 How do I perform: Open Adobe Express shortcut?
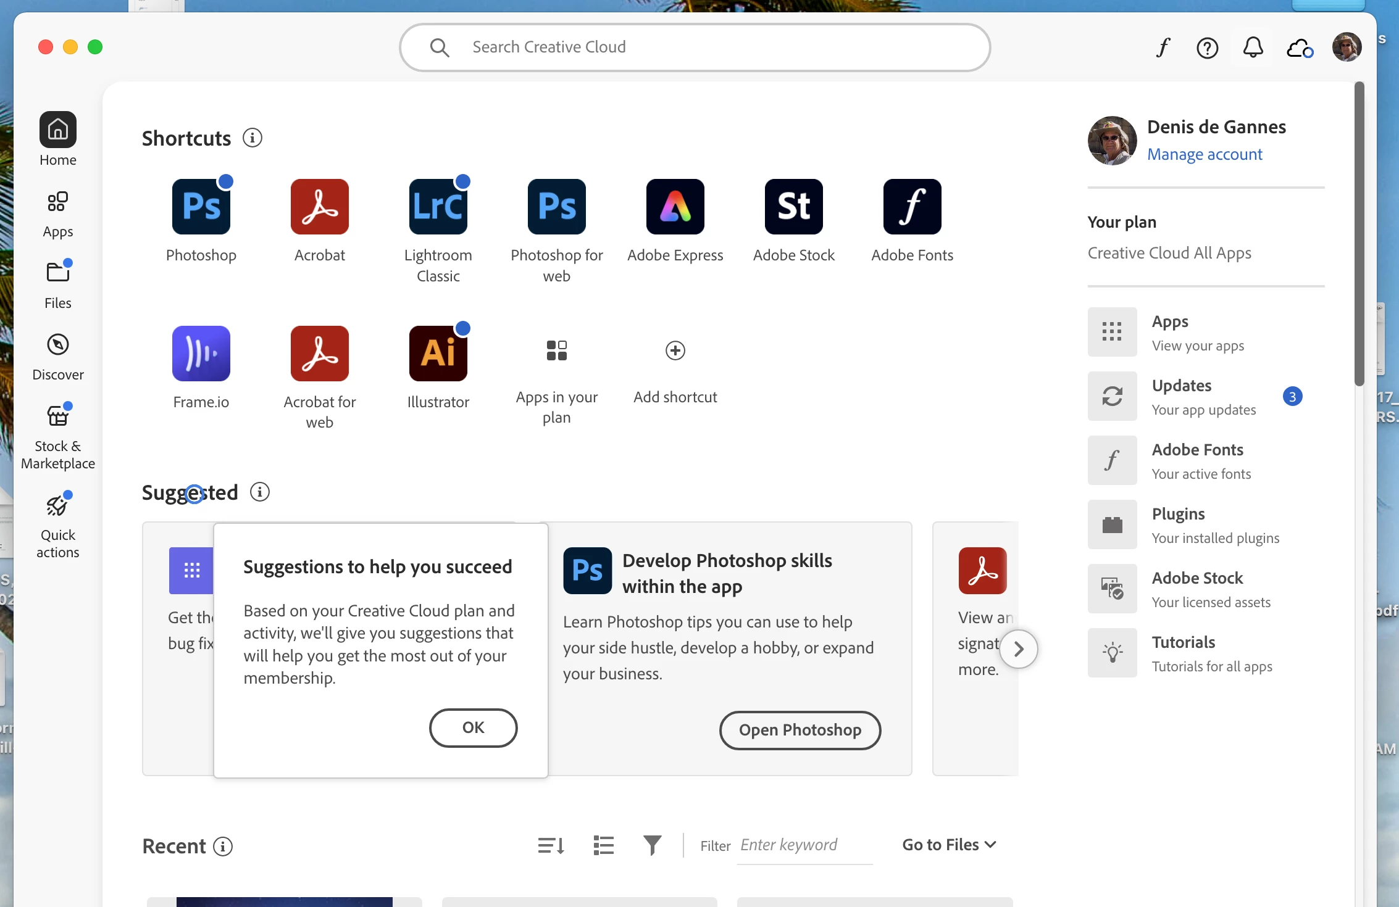pyautogui.click(x=675, y=207)
